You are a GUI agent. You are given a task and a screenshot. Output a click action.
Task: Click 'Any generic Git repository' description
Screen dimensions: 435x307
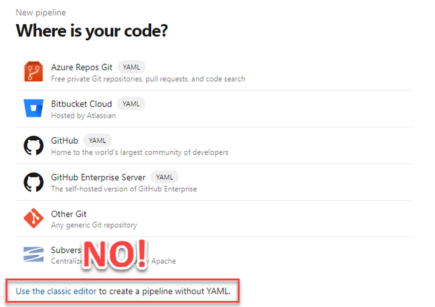94,225
